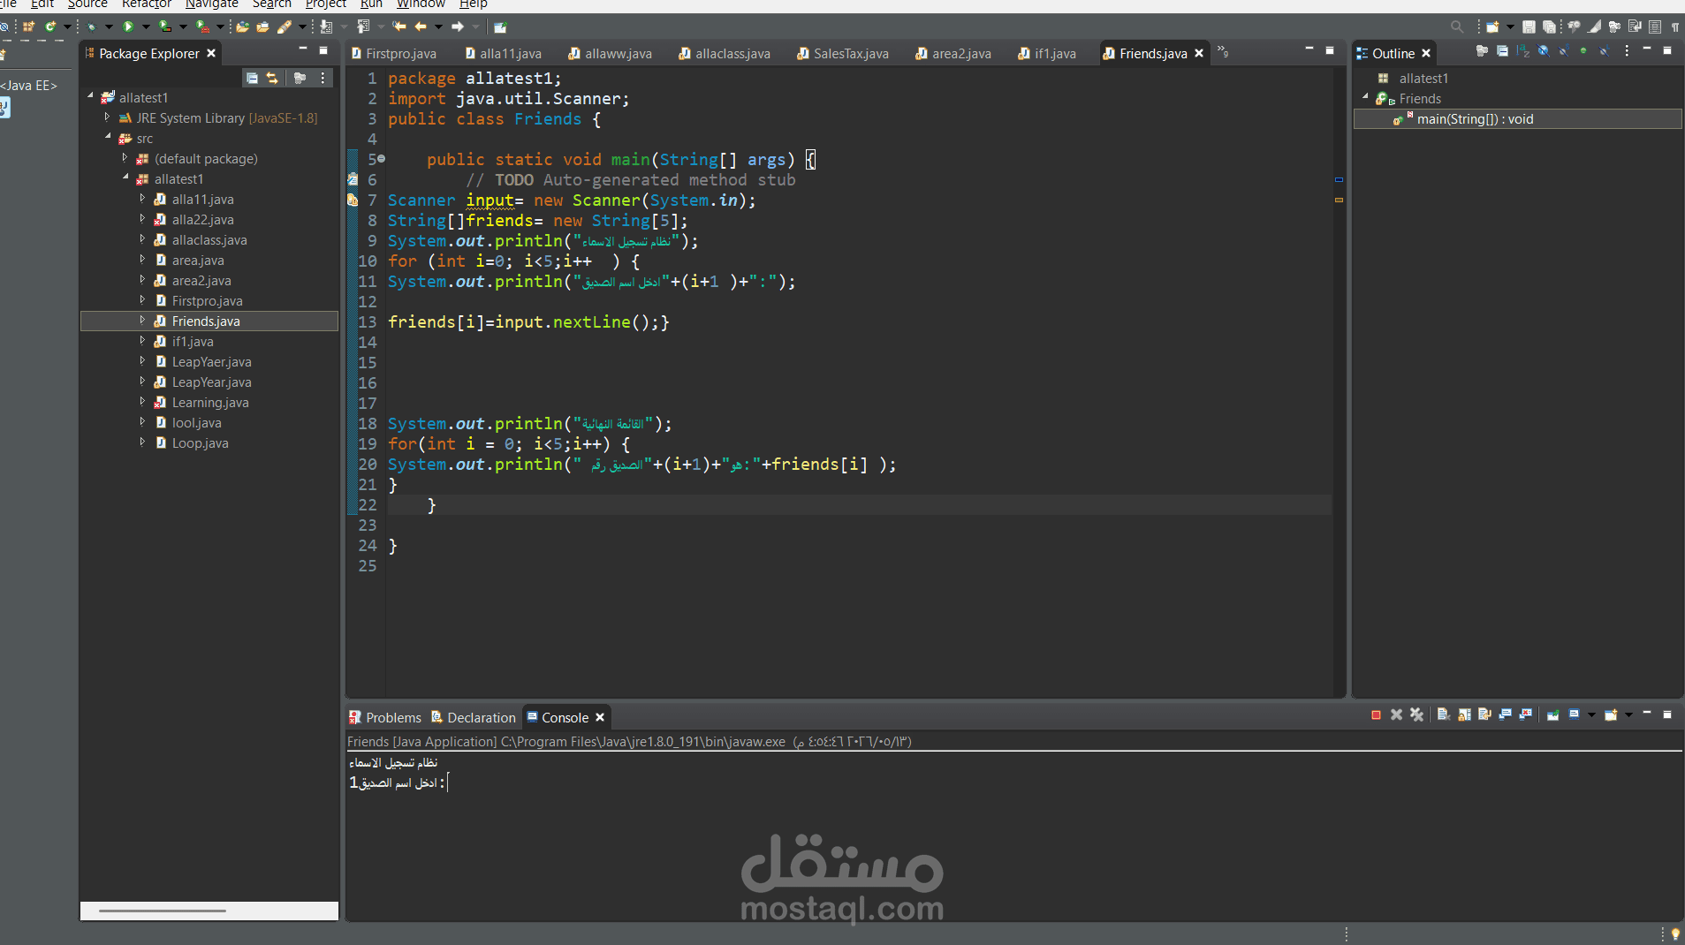Viewport: 1685px width, 945px height.
Task: Click the Search flashlight toolbar icon
Action: [285, 26]
